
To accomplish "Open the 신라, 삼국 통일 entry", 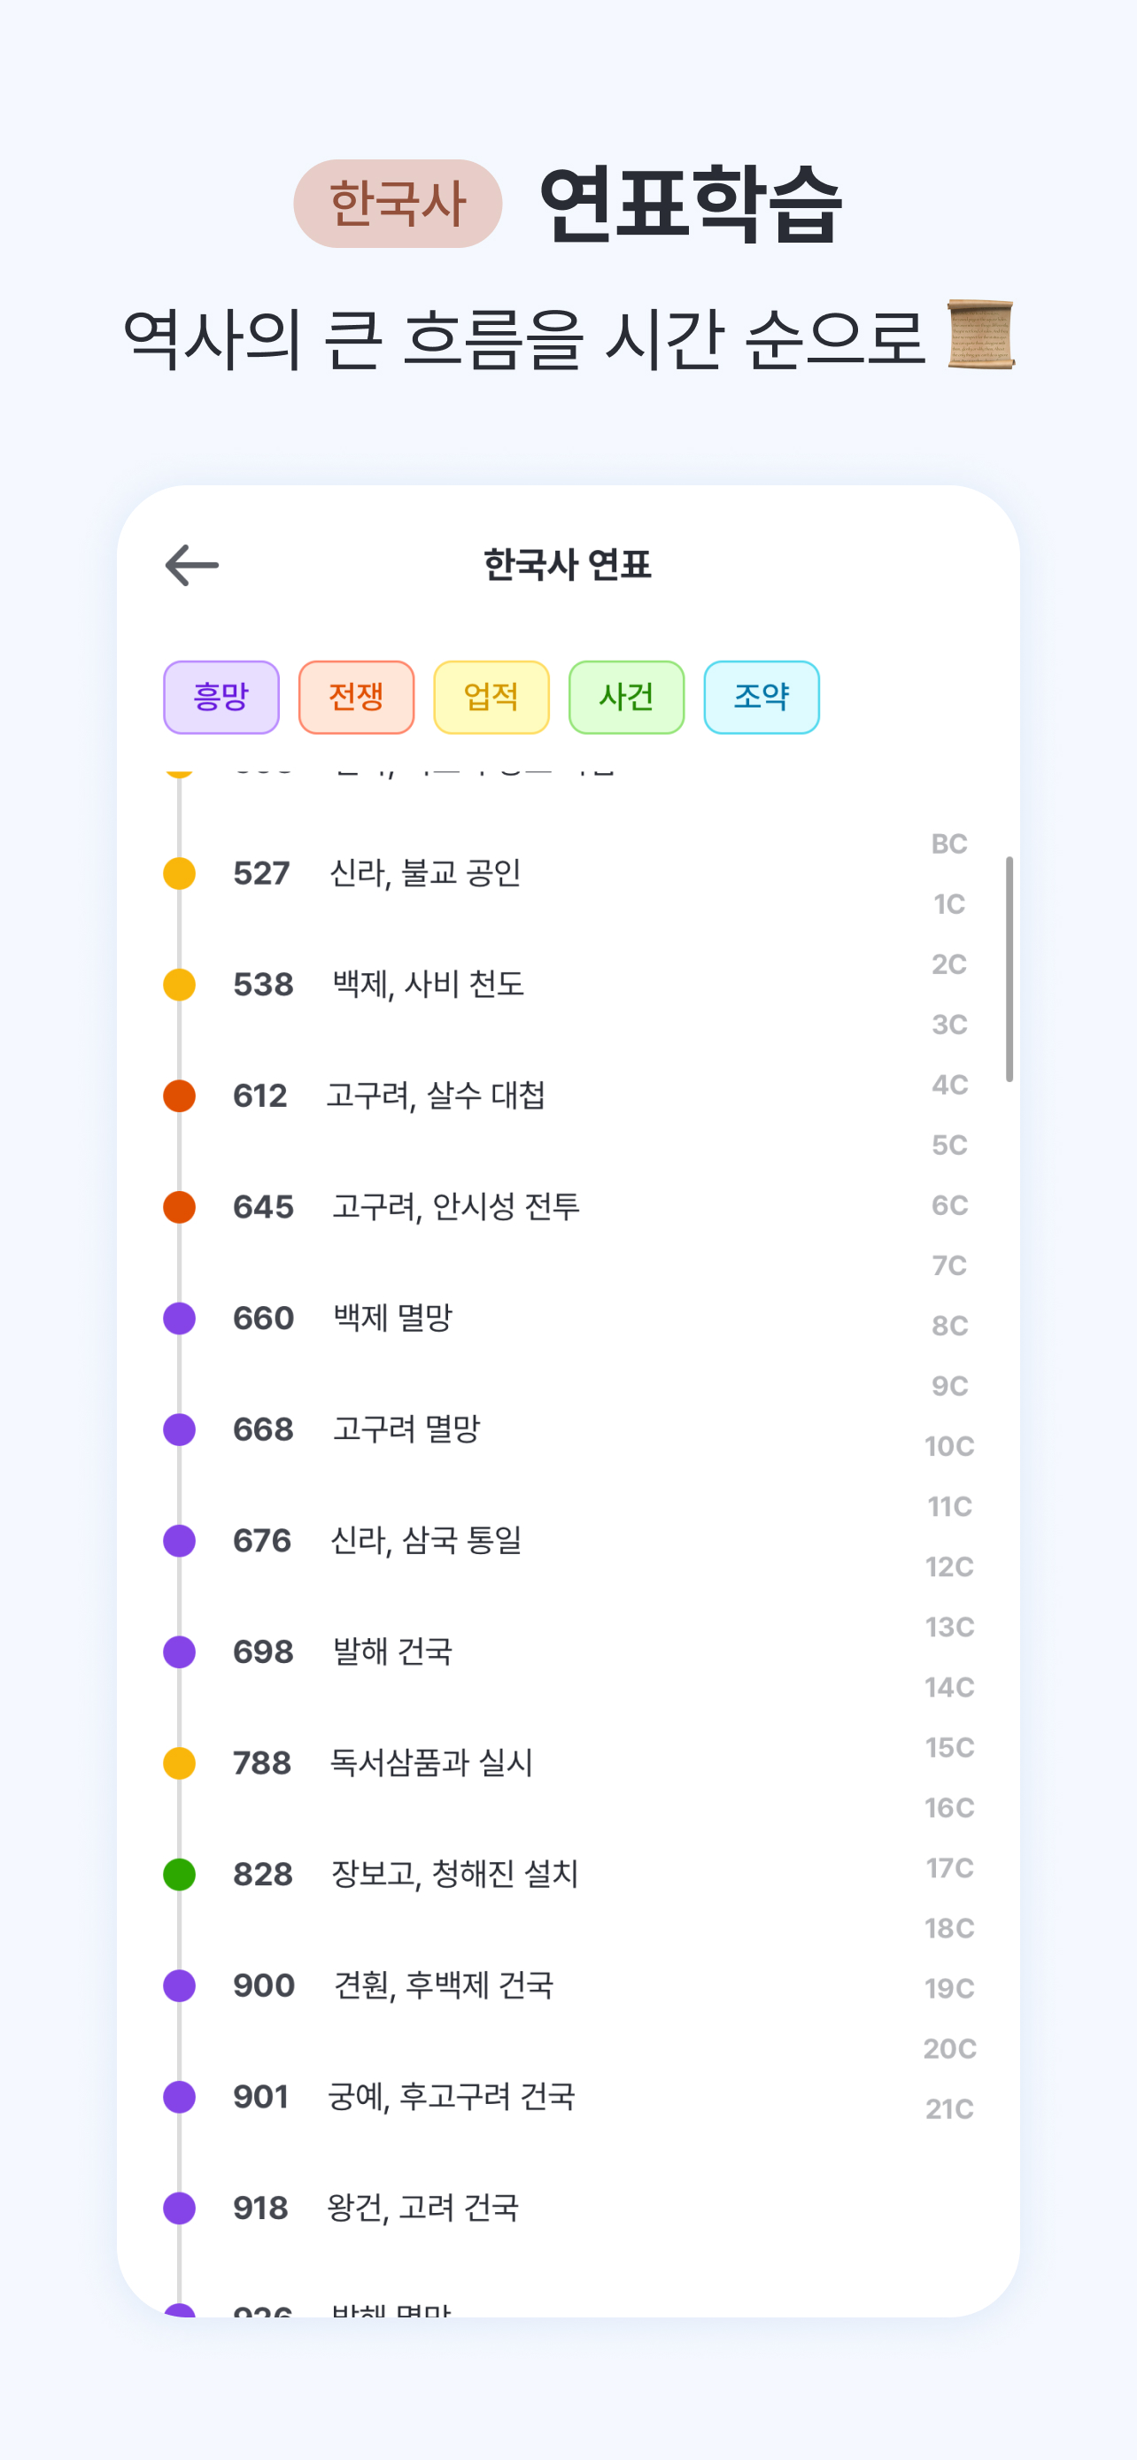I will pyautogui.click(x=426, y=1540).
